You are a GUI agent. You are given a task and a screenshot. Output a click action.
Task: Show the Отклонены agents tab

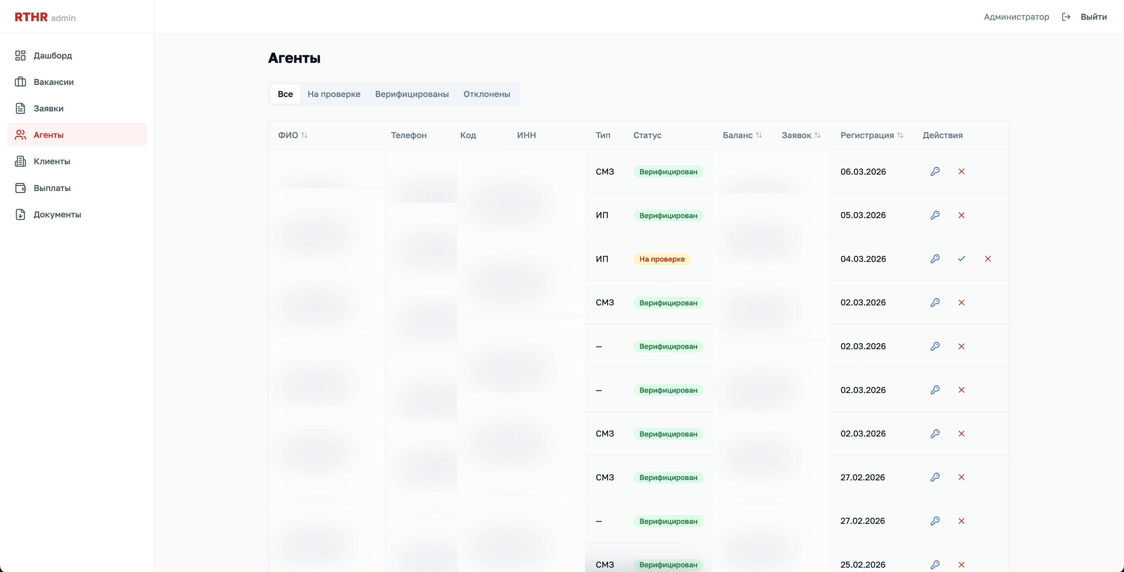click(x=486, y=94)
